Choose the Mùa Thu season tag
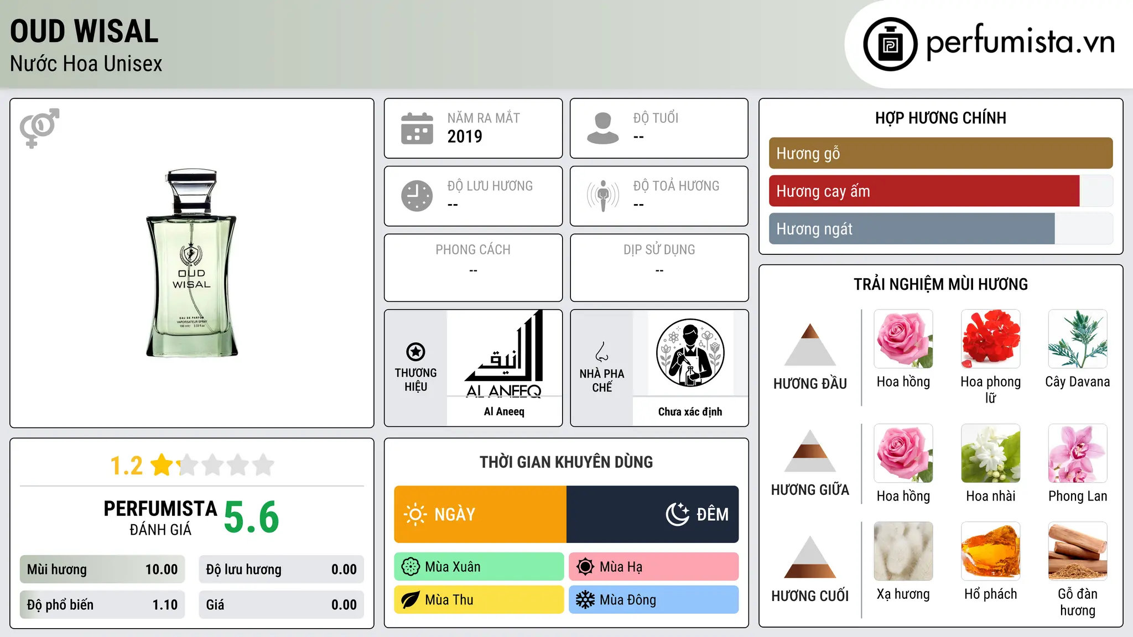 click(x=479, y=600)
